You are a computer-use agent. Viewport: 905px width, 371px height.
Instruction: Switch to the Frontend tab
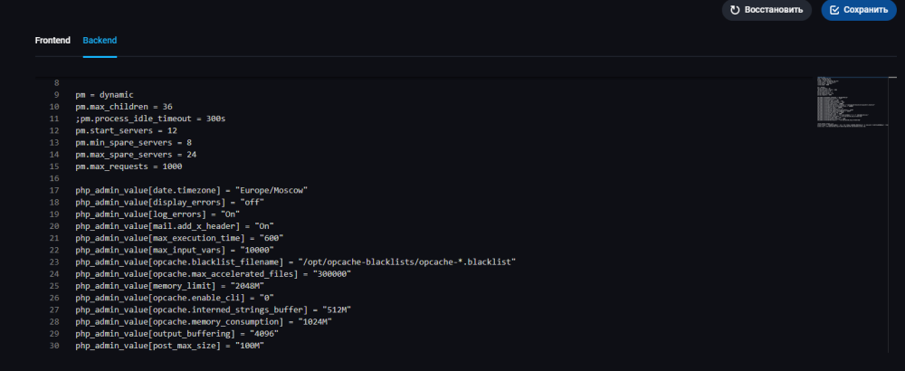(52, 41)
